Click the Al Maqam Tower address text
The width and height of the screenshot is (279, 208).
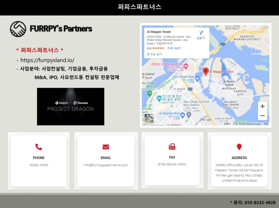(x=239, y=173)
